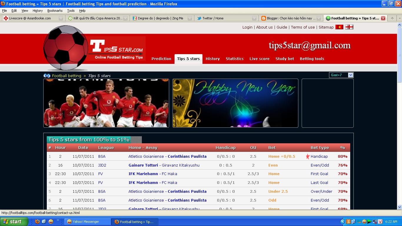Open the Bookmarks menu
The width and height of the screenshot is (402, 226).
(55, 11)
